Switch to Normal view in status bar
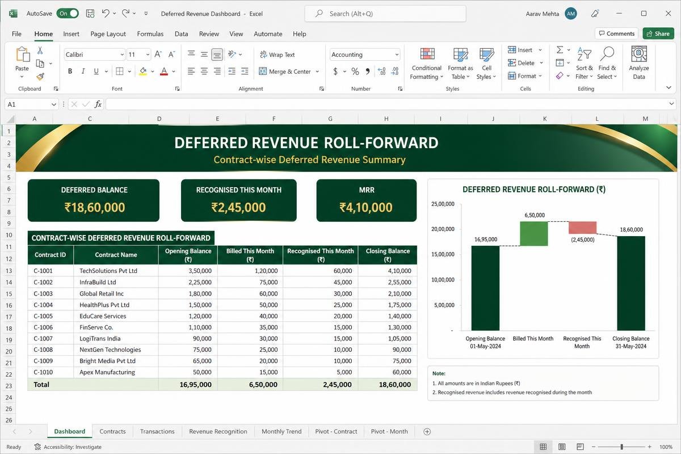The height and width of the screenshot is (454, 681). tap(543, 447)
